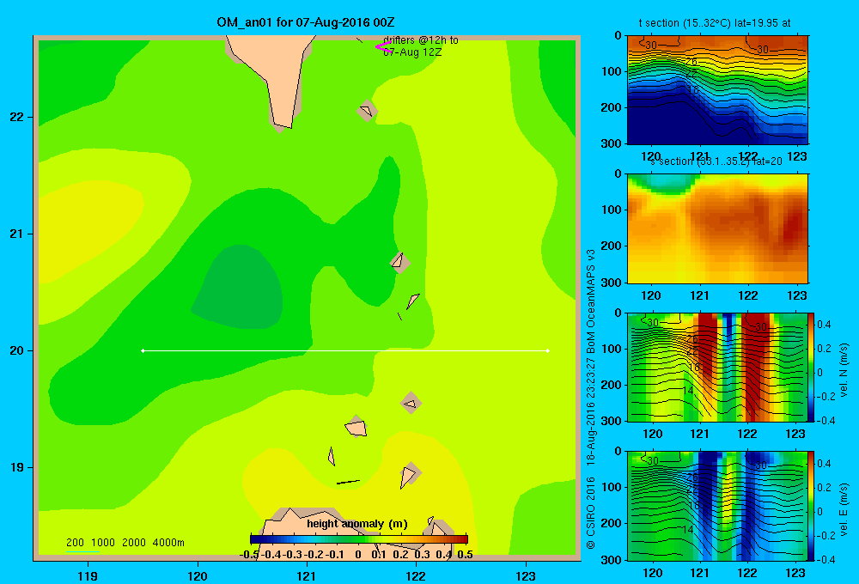Click depth label 200 on vel. N section
The width and height of the screenshot is (859, 584).
click(612, 385)
